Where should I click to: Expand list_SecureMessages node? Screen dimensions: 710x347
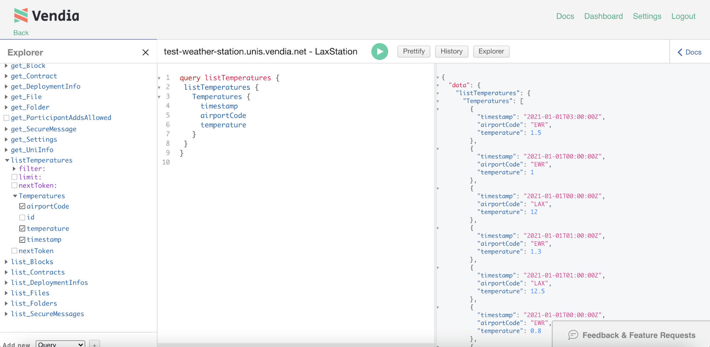6,314
